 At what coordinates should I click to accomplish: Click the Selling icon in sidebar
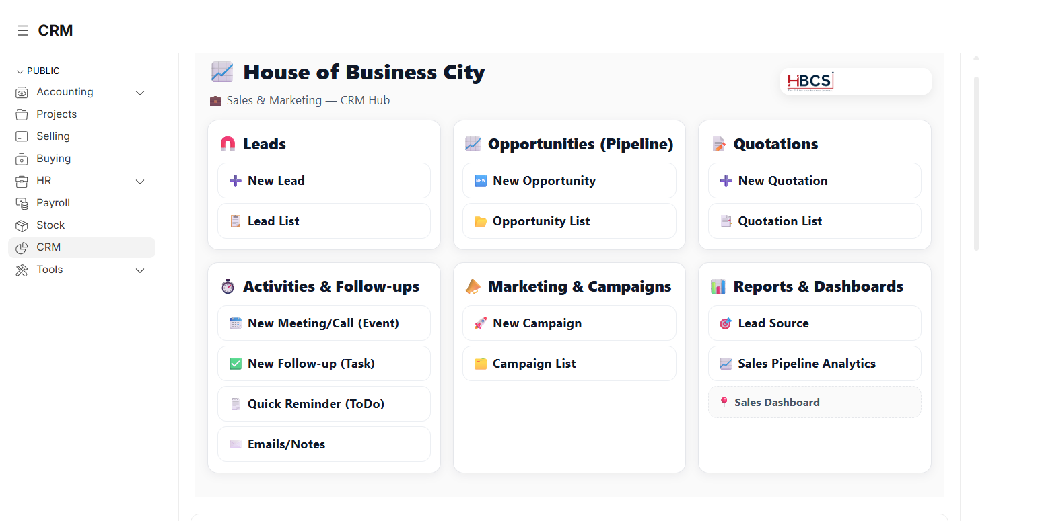click(22, 136)
